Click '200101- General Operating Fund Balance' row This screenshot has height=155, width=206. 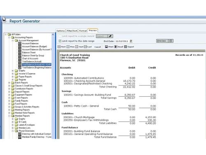[x=110, y=134]
